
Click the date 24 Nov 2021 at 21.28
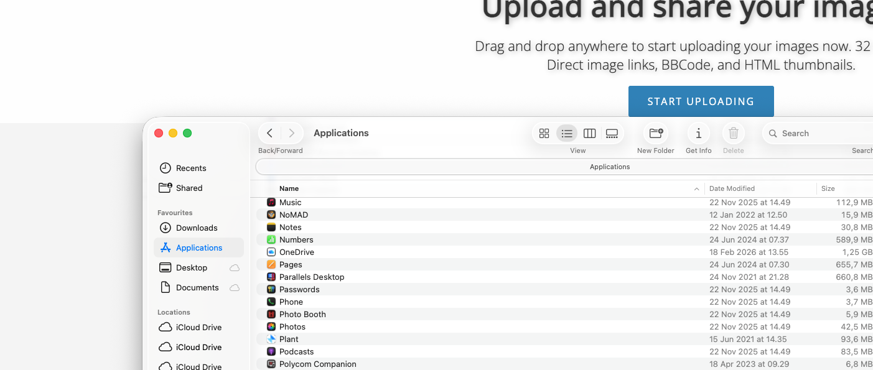pyautogui.click(x=749, y=277)
